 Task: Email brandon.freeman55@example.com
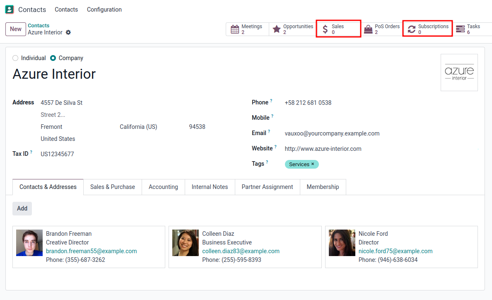tap(91, 251)
